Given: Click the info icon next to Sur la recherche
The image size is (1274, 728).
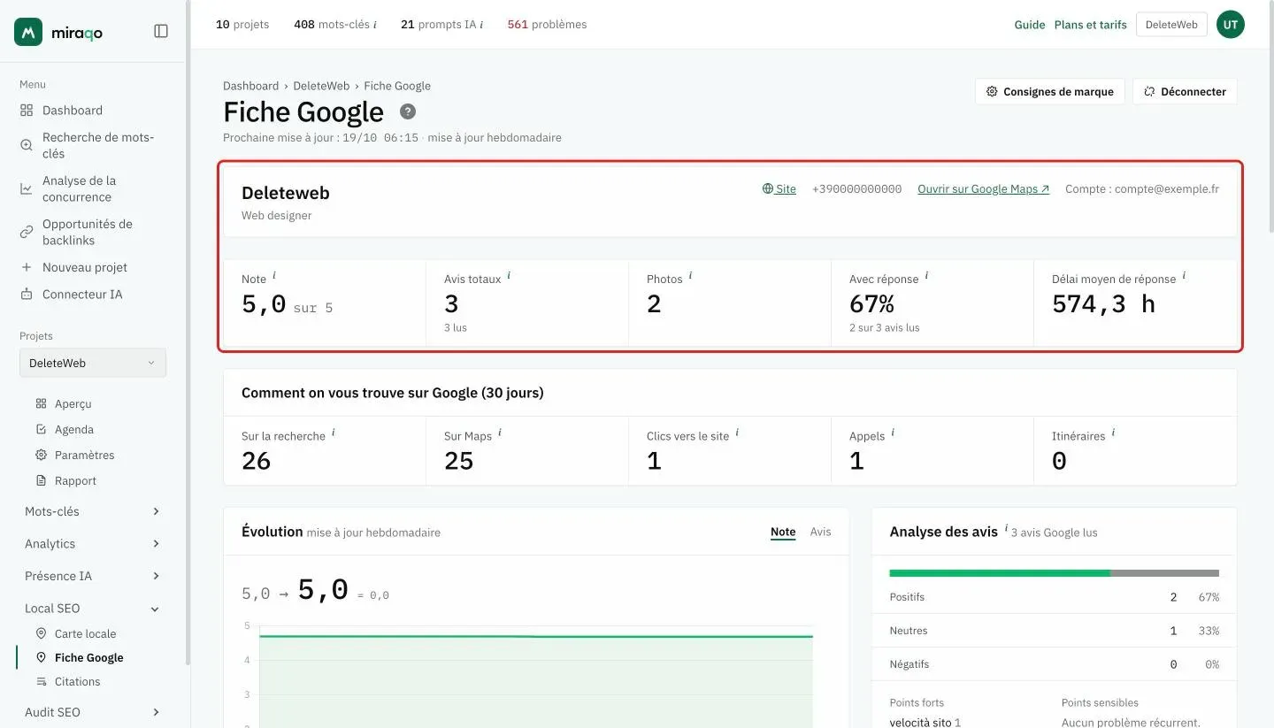Looking at the screenshot, I should (334, 433).
